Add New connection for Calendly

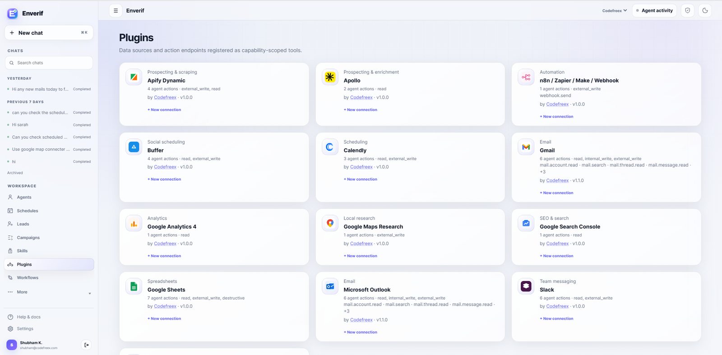[361, 180]
